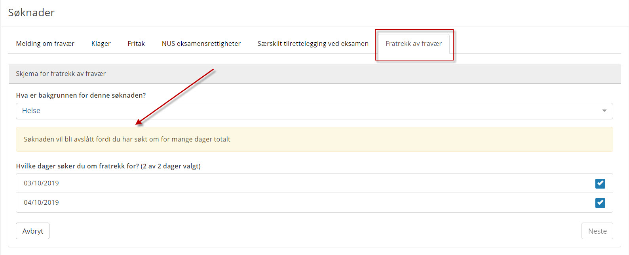
Task: Go to NUS eksamensrettigheter tab
Action: (x=201, y=43)
